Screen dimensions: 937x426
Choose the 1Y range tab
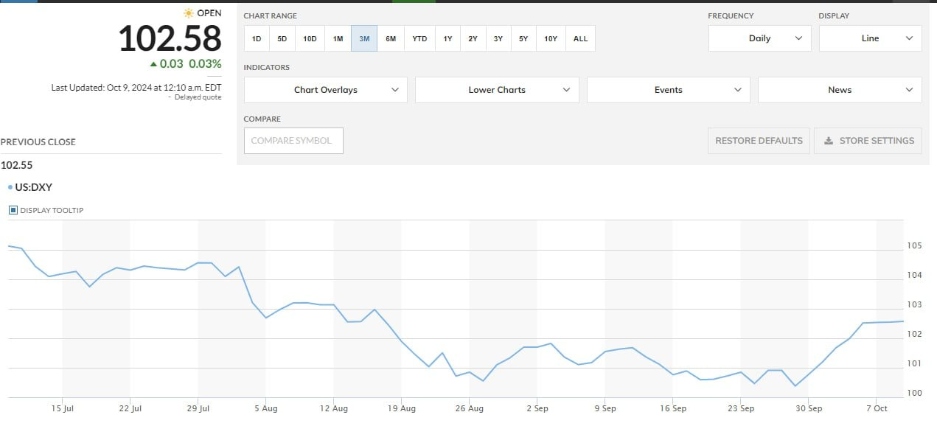pos(447,38)
